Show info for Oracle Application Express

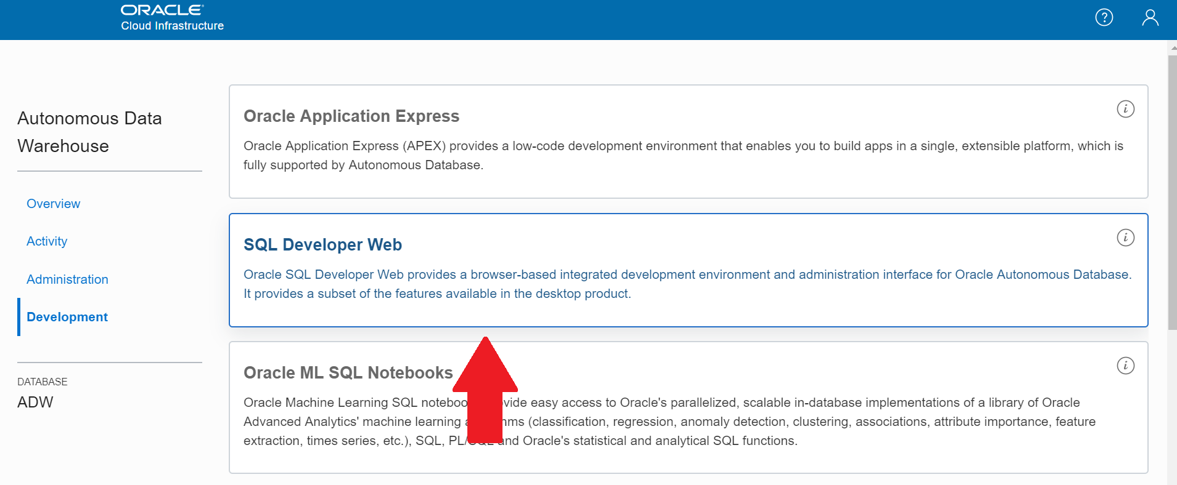coord(1125,109)
